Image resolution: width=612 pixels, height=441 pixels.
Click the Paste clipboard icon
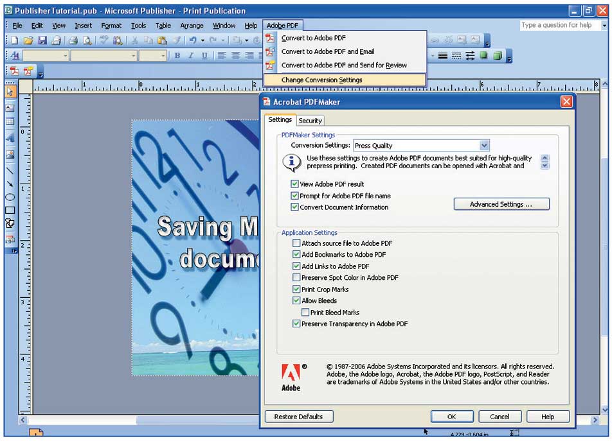tap(163, 40)
